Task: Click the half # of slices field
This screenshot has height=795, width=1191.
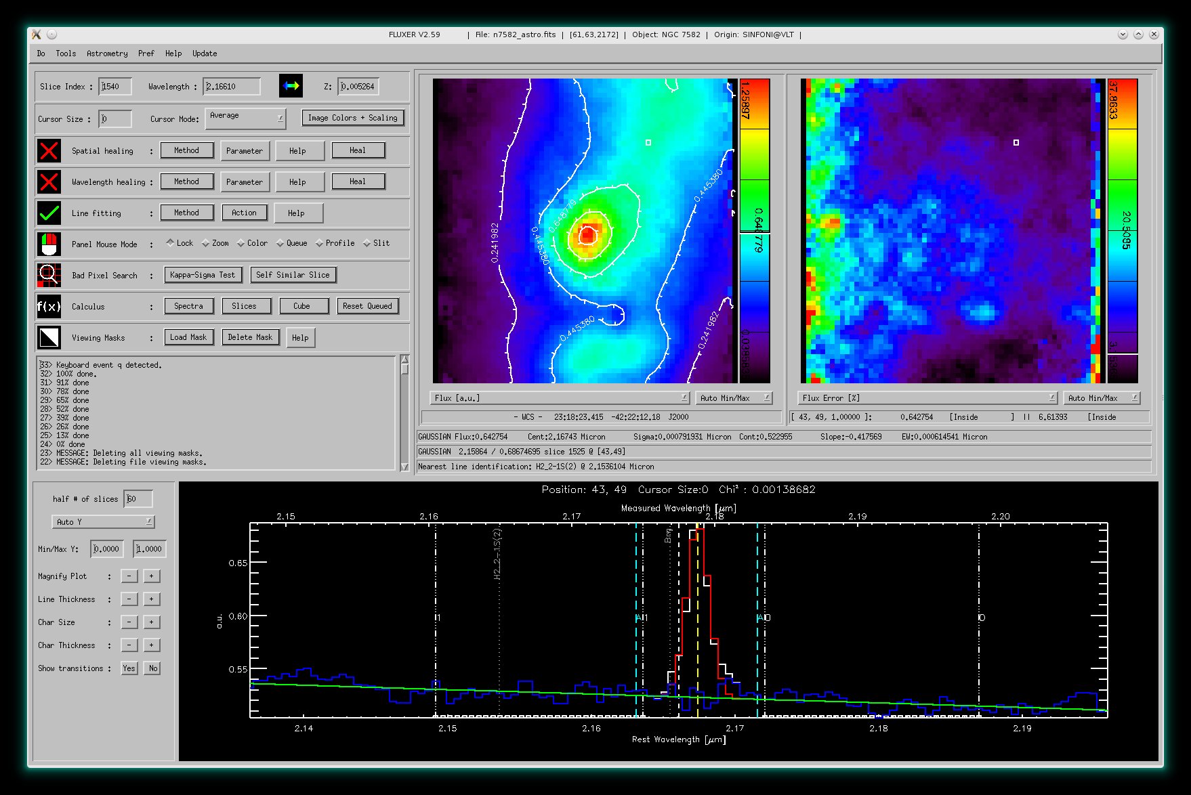Action: (x=138, y=499)
